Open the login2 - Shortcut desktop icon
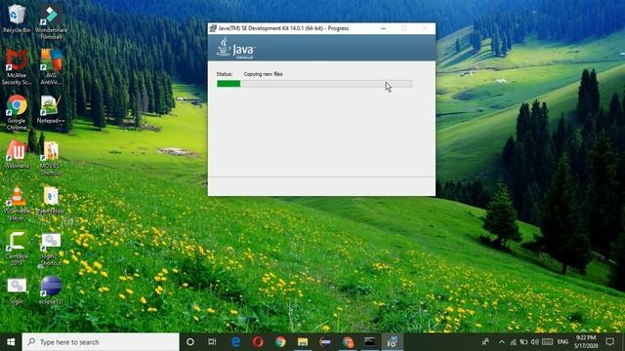Image resolution: width=625 pixels, height=351 pixels. pos(51,249)
